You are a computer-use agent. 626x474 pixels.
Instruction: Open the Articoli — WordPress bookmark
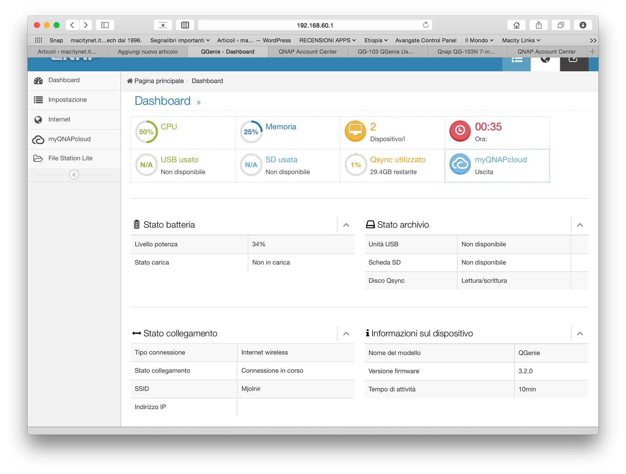pyautogui.click(x=254, y=40)
